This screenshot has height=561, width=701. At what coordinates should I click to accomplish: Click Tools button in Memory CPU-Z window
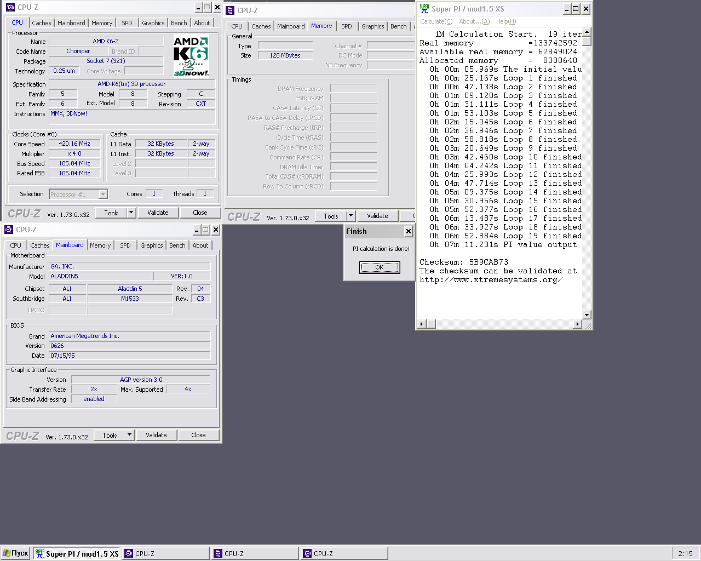click(x=331, y=216)
